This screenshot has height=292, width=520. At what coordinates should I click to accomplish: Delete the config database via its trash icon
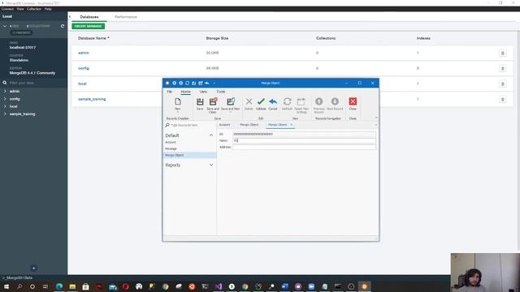(x=502, y=68)
